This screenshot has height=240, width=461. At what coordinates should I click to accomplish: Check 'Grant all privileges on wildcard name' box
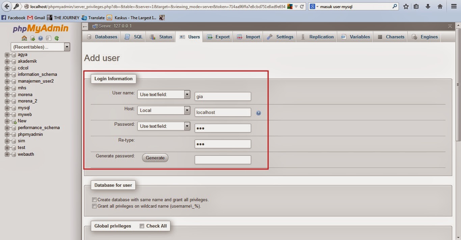[x=94, y=206]
